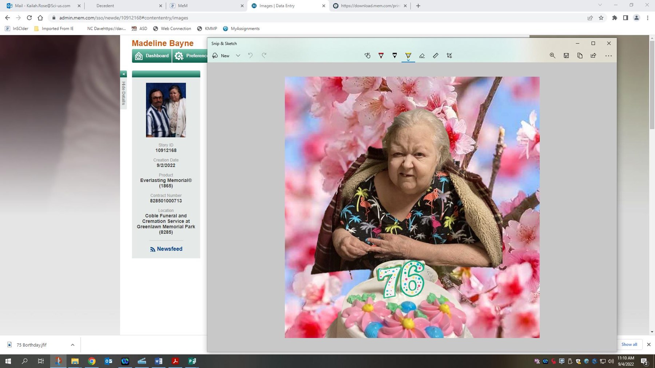Select the eraser tool

[x=422, y=56]
